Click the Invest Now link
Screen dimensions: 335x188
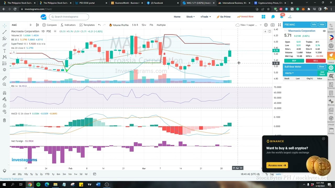[245, 17]
